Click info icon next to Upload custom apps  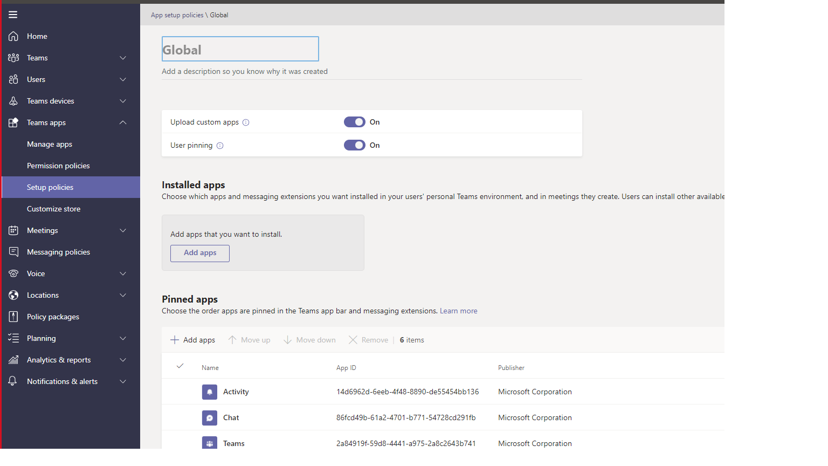(246, 122)
